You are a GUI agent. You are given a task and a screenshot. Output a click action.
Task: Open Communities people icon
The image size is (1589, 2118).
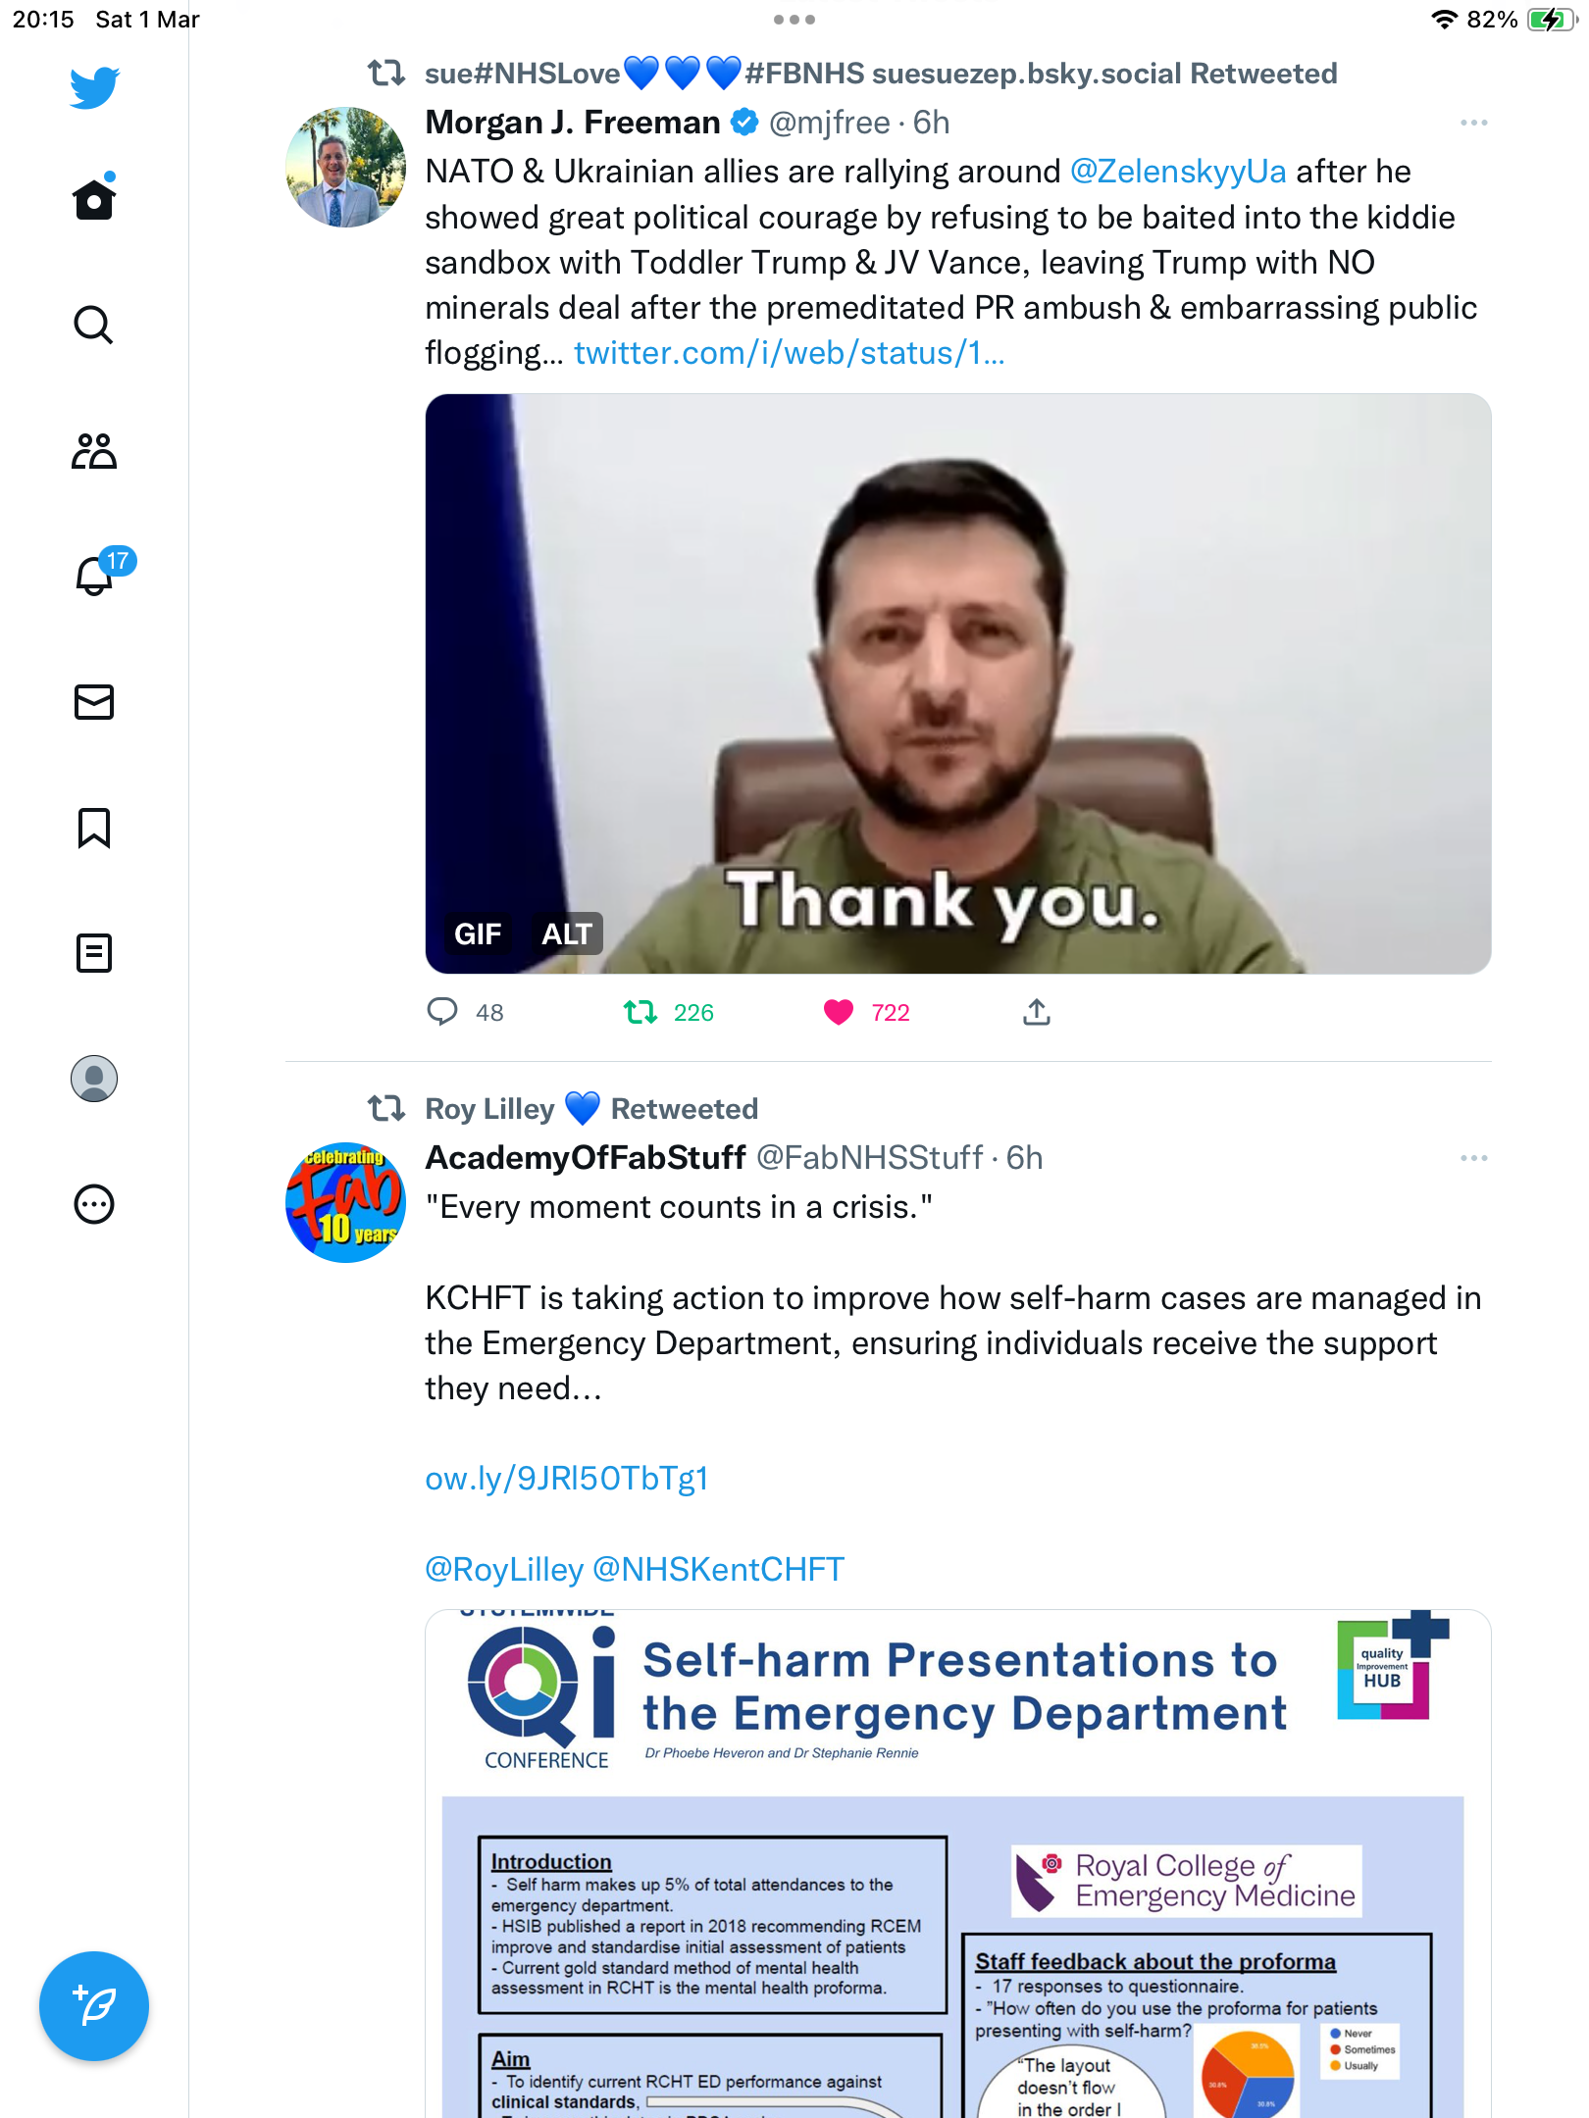pos(94,451)
